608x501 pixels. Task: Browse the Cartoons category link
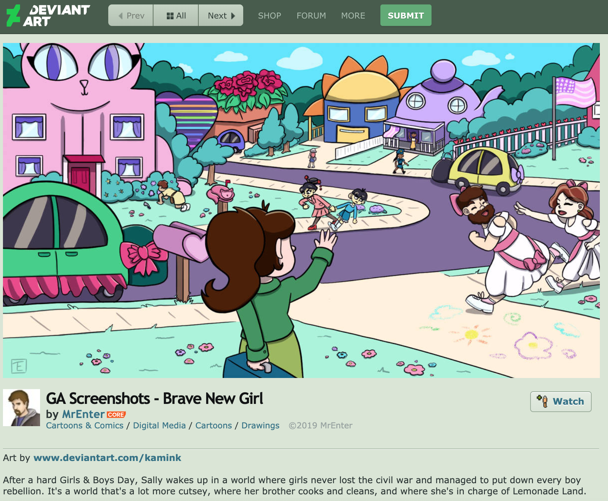click(214, 425)
